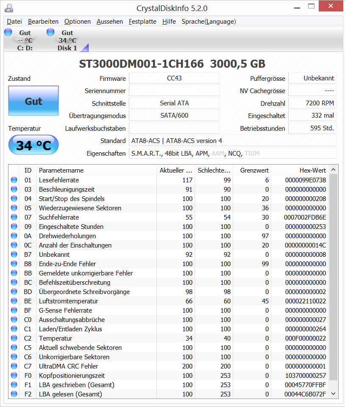Viewport: 345px width, 407px height.
Task: Click the Parametername column header
Action: (x=96, y=170)
